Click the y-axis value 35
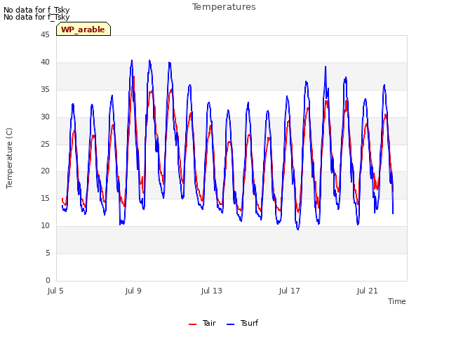This screenshot has height=337, width=449. point(45,89)
